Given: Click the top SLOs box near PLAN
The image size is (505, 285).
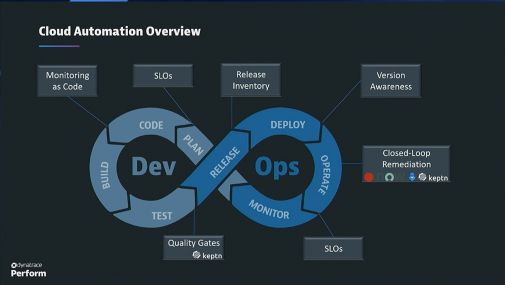Looking at the screenshot, I should 163,75.
